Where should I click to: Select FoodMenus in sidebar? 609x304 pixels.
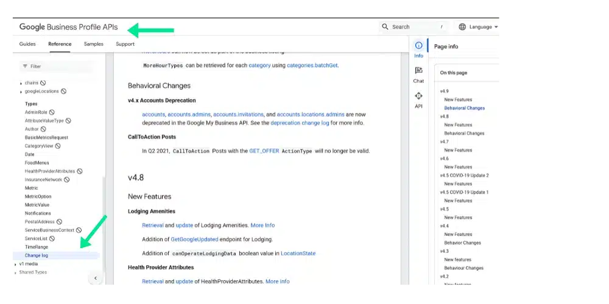coord(37,163)
